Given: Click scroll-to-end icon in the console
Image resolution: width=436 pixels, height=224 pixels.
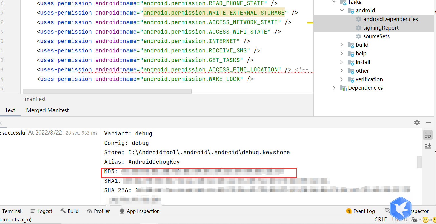Looking at the screenshot, I should pyautogui.click(x=428, y=146).
